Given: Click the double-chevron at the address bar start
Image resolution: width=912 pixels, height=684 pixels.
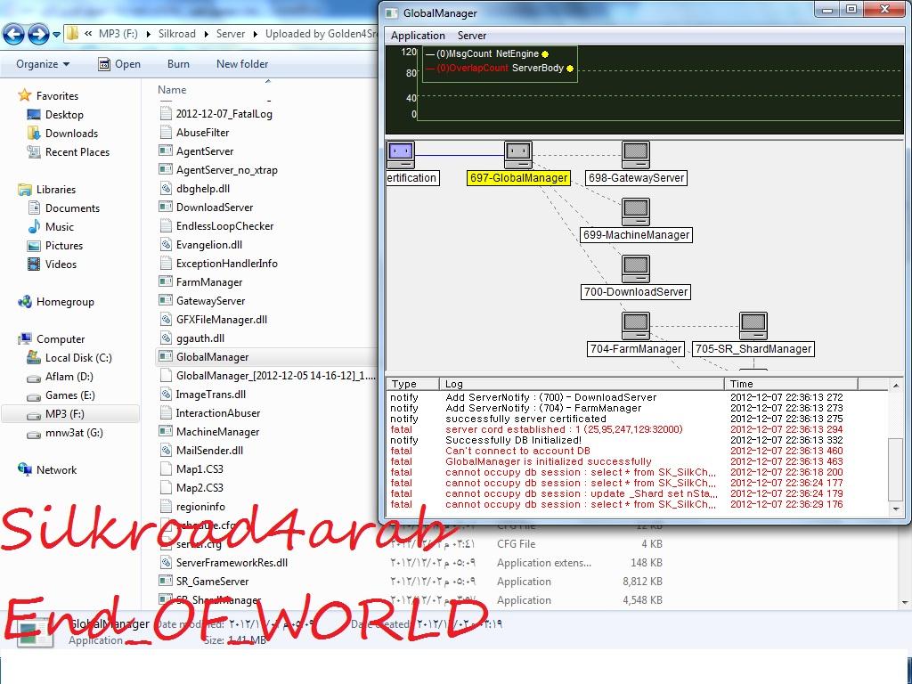Looking at the screenshot, I should click(x=88, y=34).
